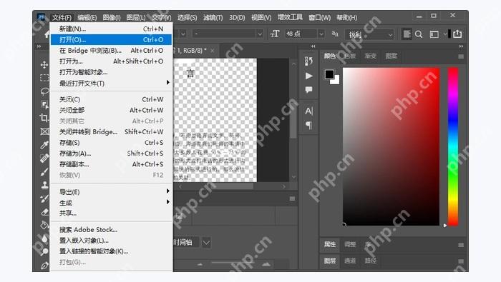Screen dimensions: 501x282
Task: Select the Pen tool
Action: click(44, 265)
